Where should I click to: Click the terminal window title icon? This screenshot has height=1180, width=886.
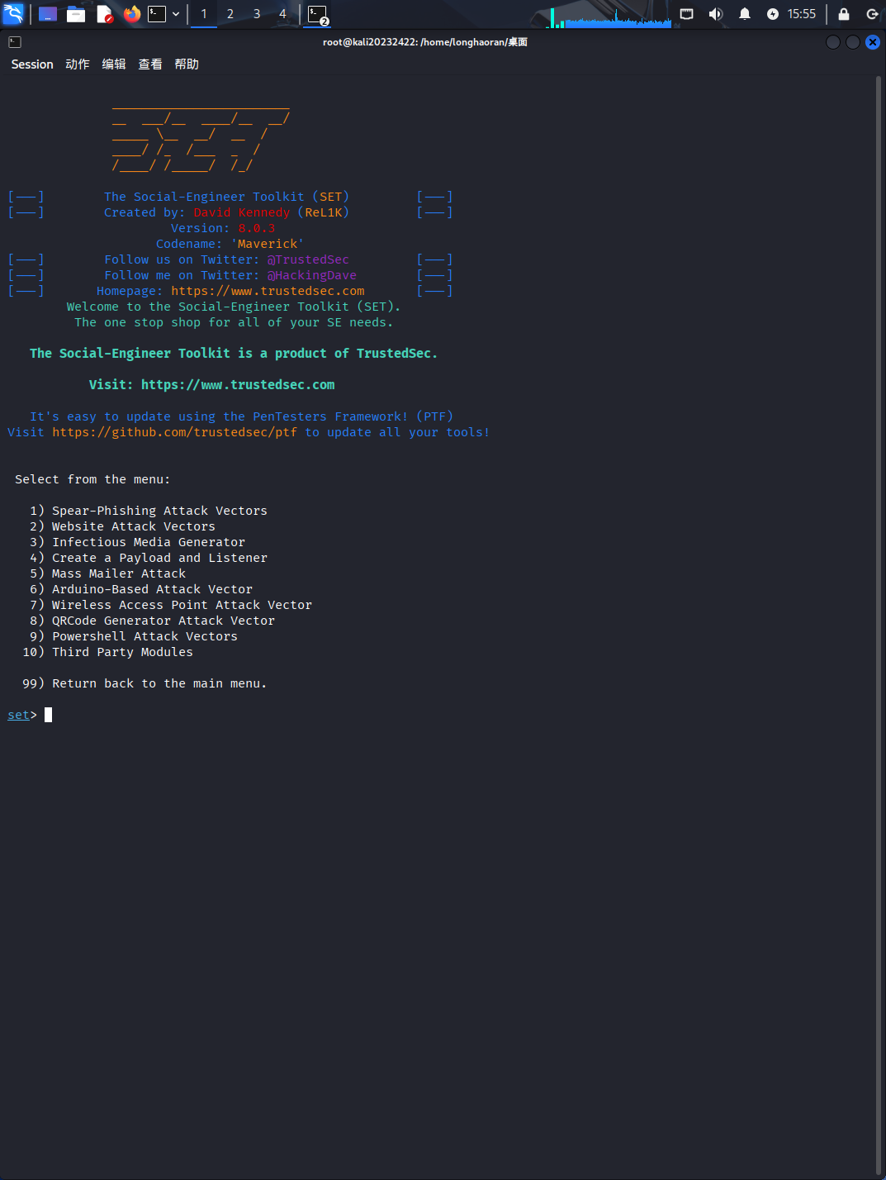pos(15,42)
